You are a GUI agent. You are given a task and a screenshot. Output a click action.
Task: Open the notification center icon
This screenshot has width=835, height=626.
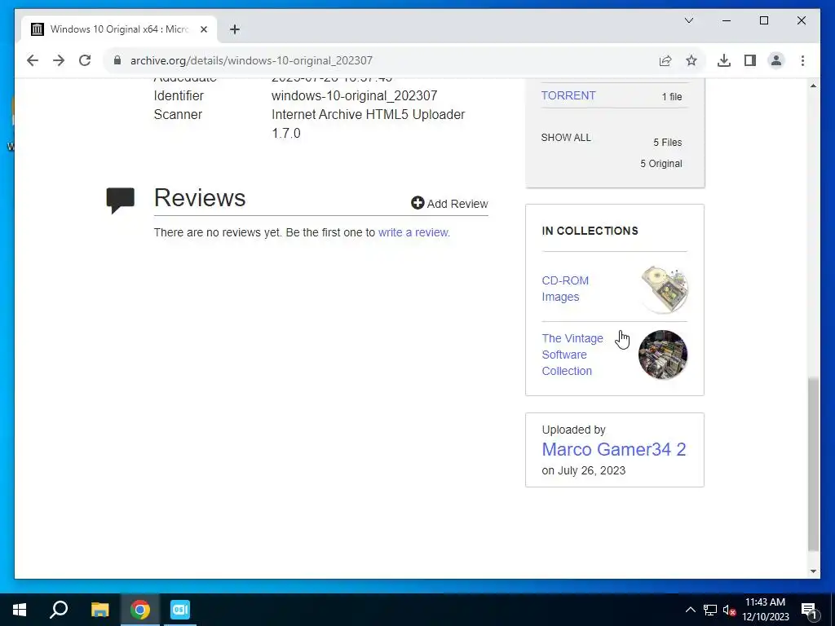tap(809, 611)
